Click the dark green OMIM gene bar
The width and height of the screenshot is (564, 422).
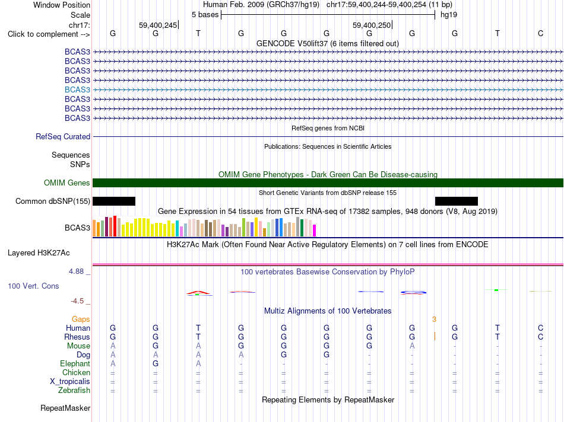[328, 183]
